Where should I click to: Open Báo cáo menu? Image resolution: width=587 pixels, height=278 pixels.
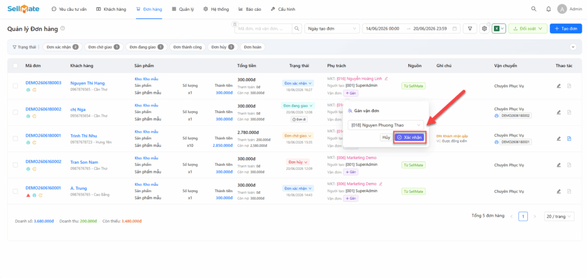click(x=249, y=9)
